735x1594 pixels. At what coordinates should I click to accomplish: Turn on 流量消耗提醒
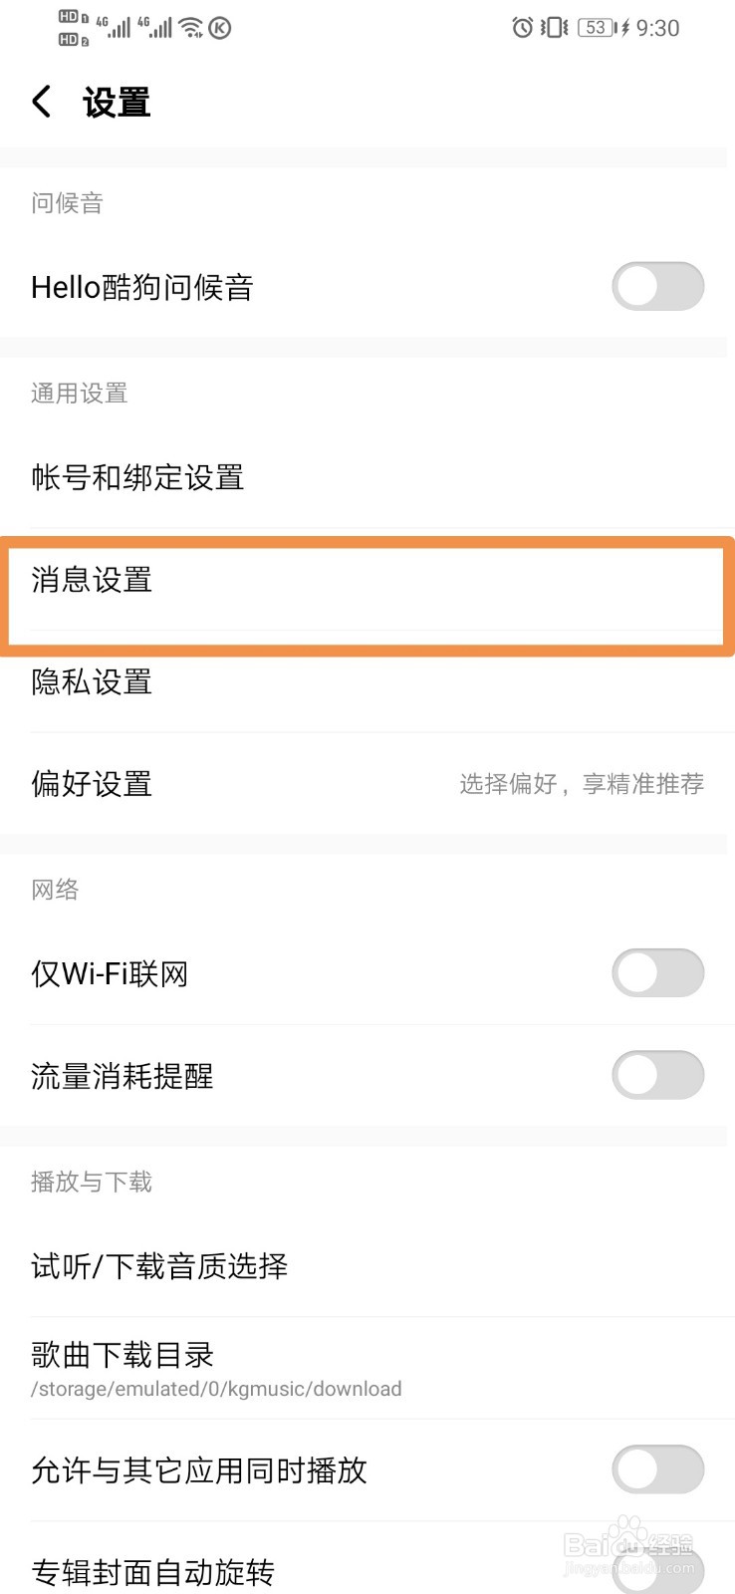[x=657, y=1075]
